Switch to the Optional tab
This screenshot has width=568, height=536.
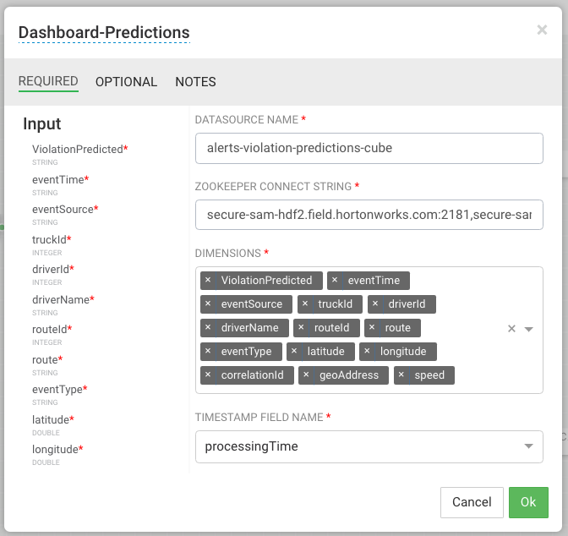(126, 82)
